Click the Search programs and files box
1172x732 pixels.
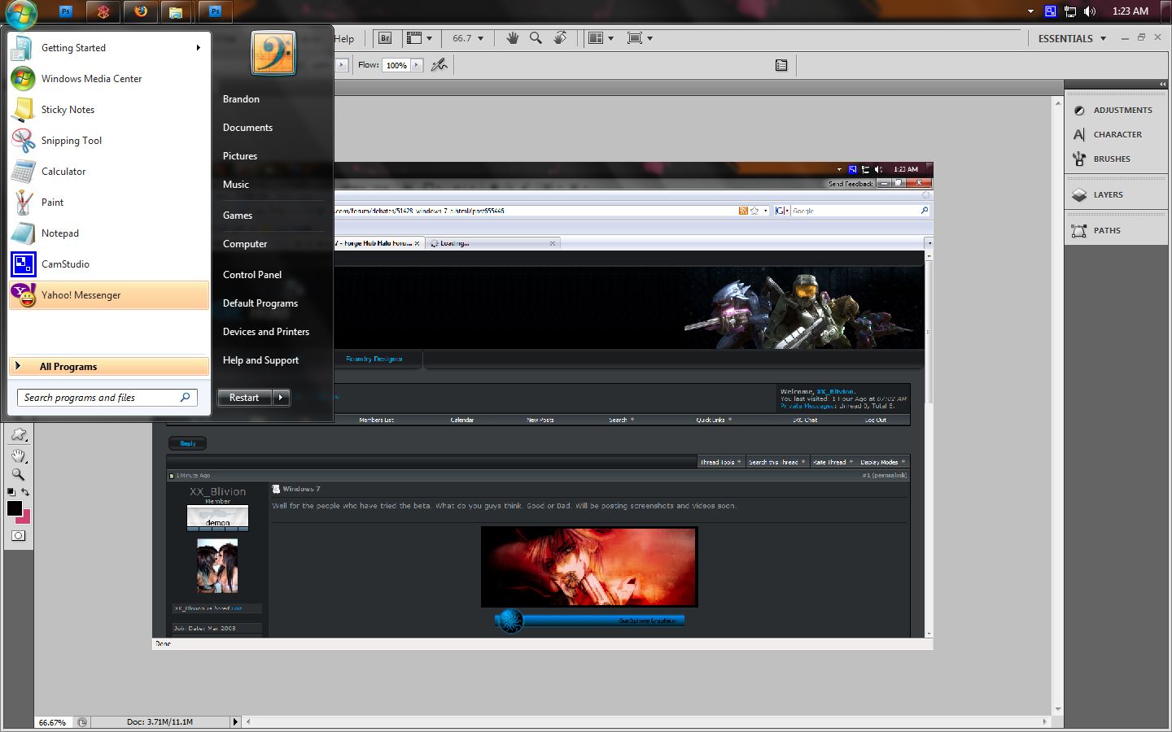coord(107,398)
